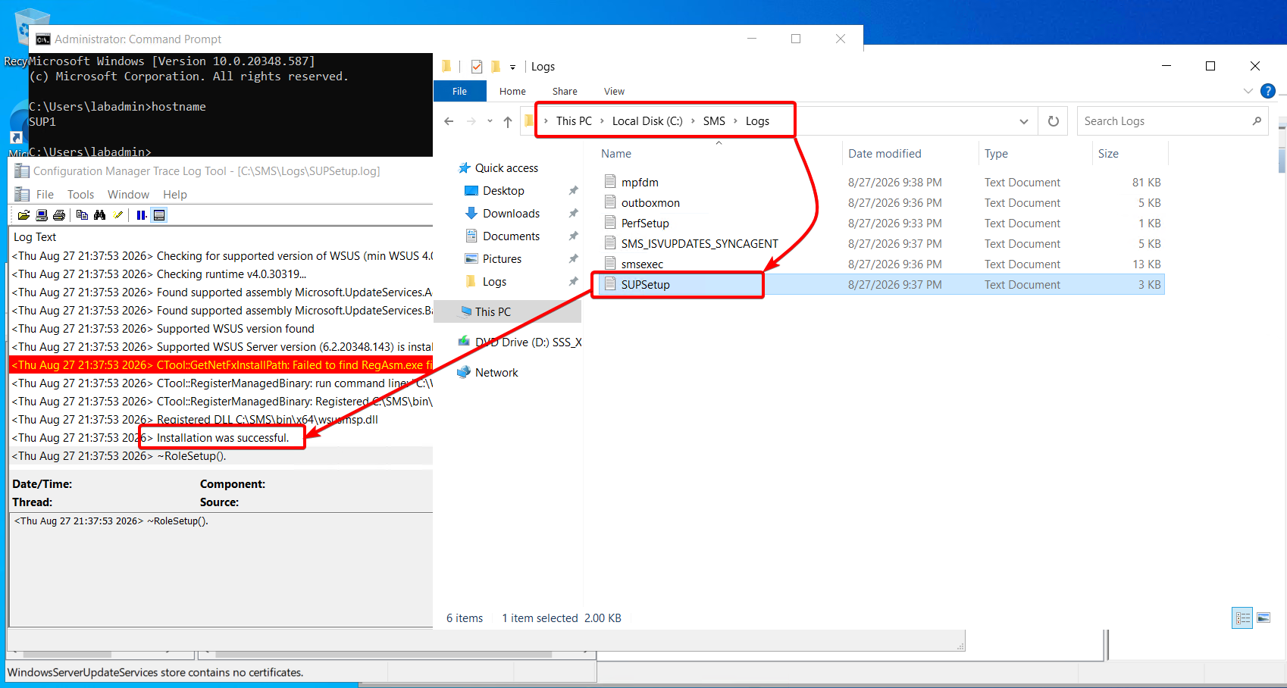
Task: Open the File menu in CMTrace
Action: click(45, 195)
